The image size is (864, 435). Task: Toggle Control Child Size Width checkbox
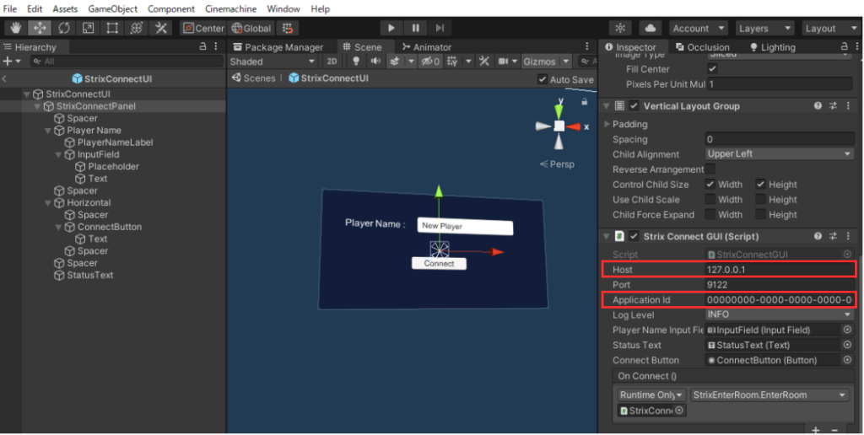pyautogui.click(x=710, y=184)
